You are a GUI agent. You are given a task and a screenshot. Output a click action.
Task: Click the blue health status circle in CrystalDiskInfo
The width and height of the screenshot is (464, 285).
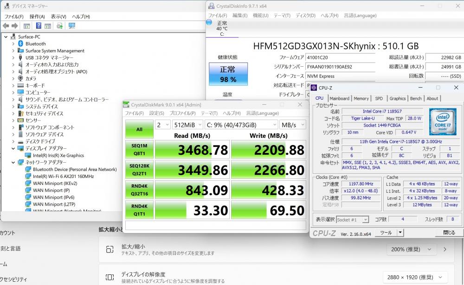coord(209,22)
